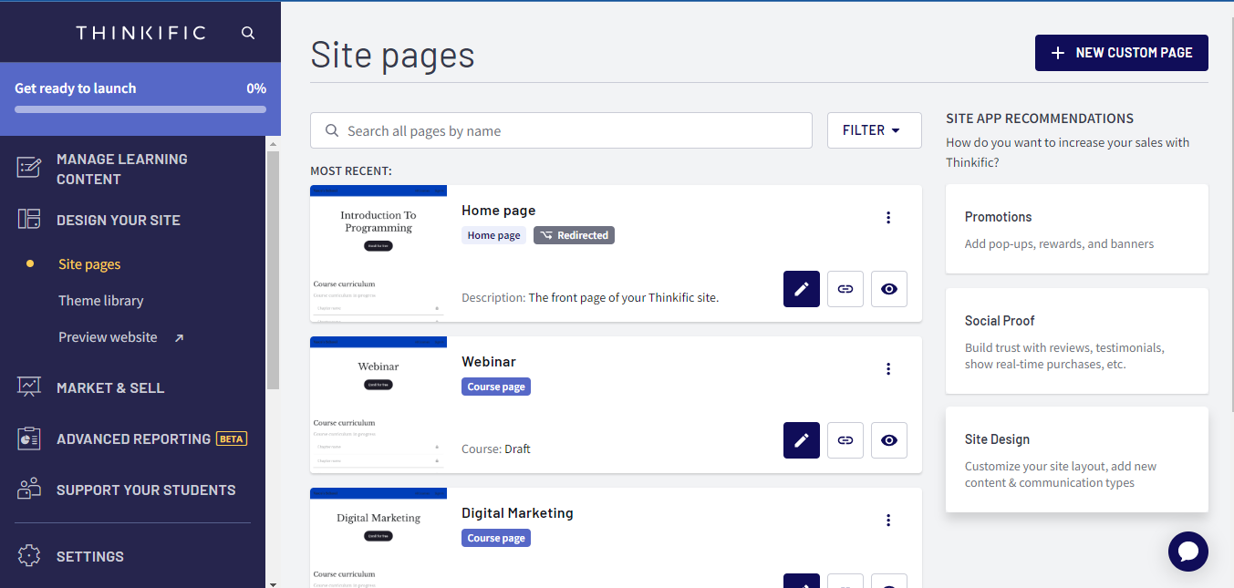Select Site pages in the sidebar
Image resolution: width=1234 pixels, height=588 pixels.
point(89,264)
